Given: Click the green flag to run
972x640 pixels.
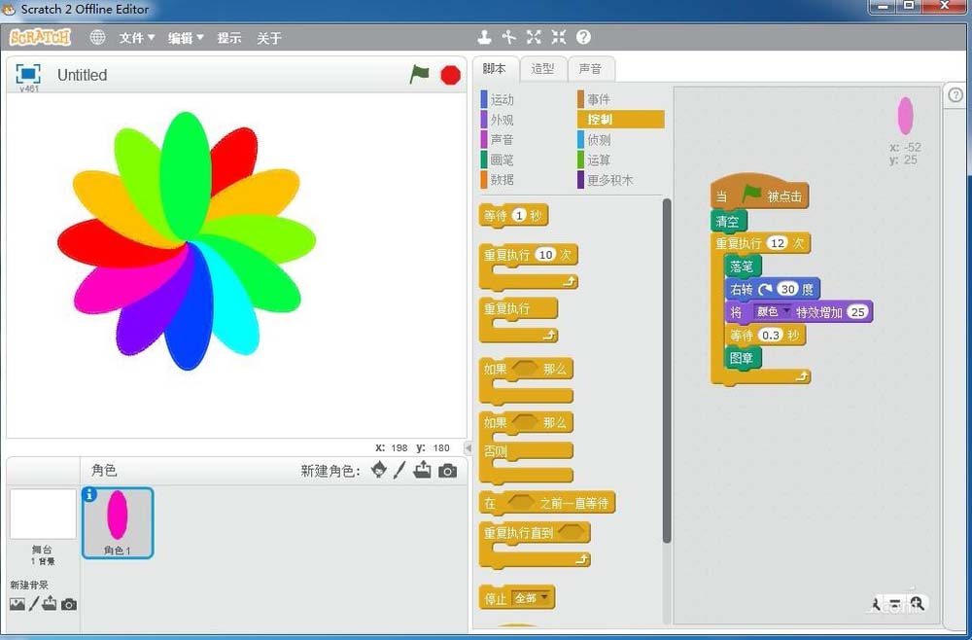Looking at the screenshot, I should [x=420, y=75].
